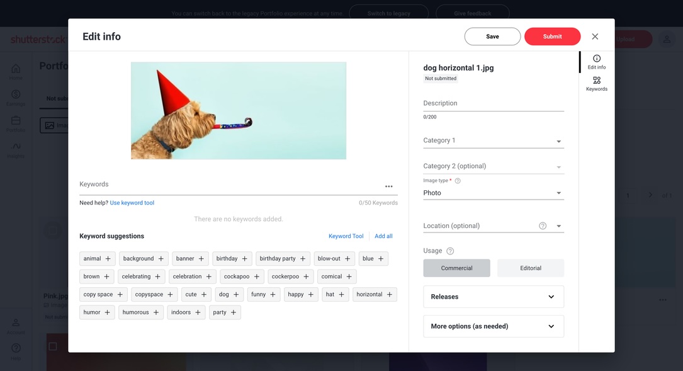The image size is (683, 371).
Task: Open Home in the background sidebar
Action: [x=16, y=72]
